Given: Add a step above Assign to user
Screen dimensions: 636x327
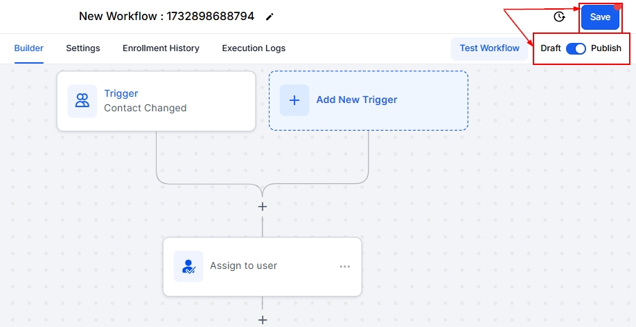Looking at the screenshot, I should pos(263,206).
